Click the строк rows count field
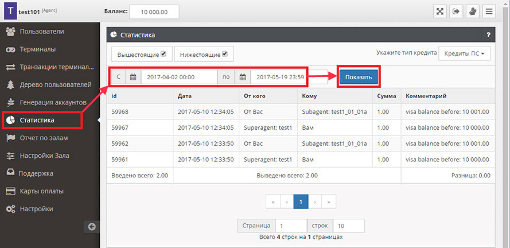This screenshot has width=510, height=248. pos(348,226)
